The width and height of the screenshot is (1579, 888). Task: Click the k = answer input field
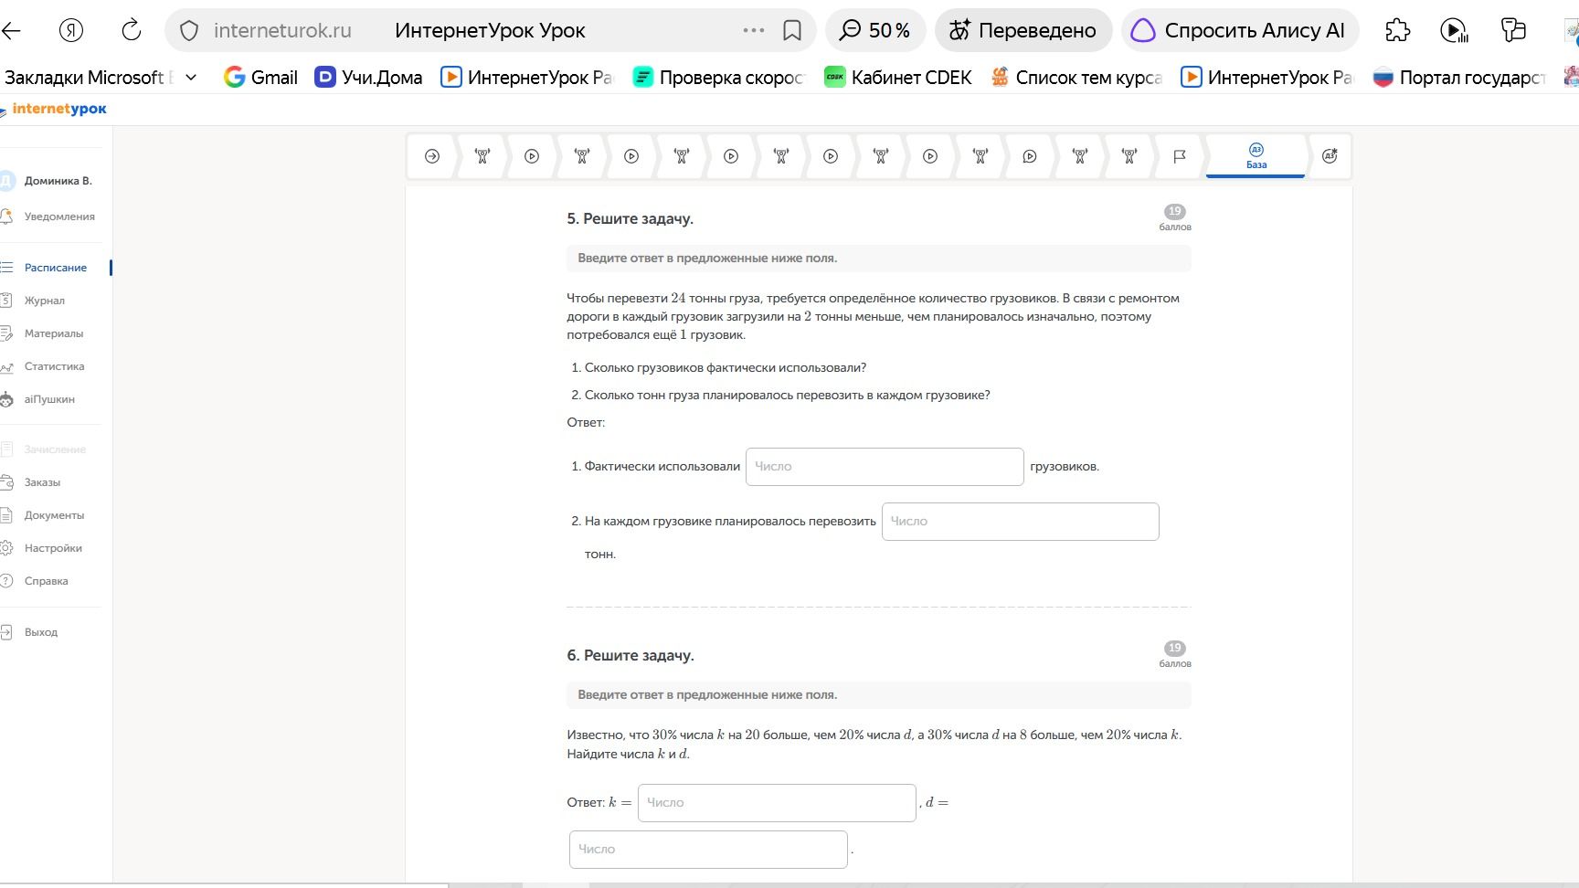777,803
